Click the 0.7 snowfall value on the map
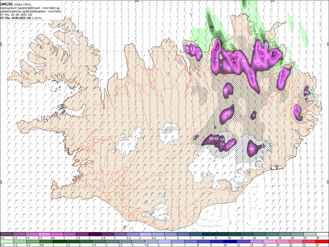 pos(228,68)
